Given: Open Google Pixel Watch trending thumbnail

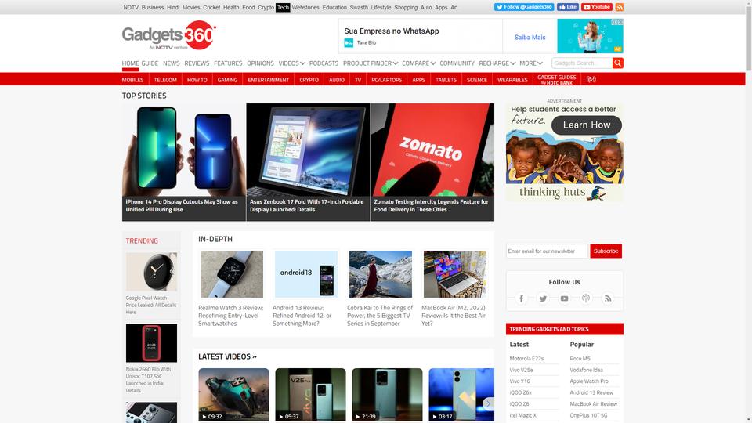Looking at the screenshot, I should click(x=151, y=272).
